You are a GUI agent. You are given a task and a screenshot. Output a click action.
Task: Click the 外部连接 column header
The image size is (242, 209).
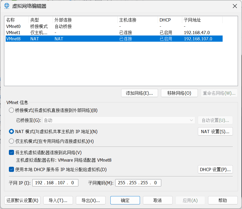click(x=85, y=20)
